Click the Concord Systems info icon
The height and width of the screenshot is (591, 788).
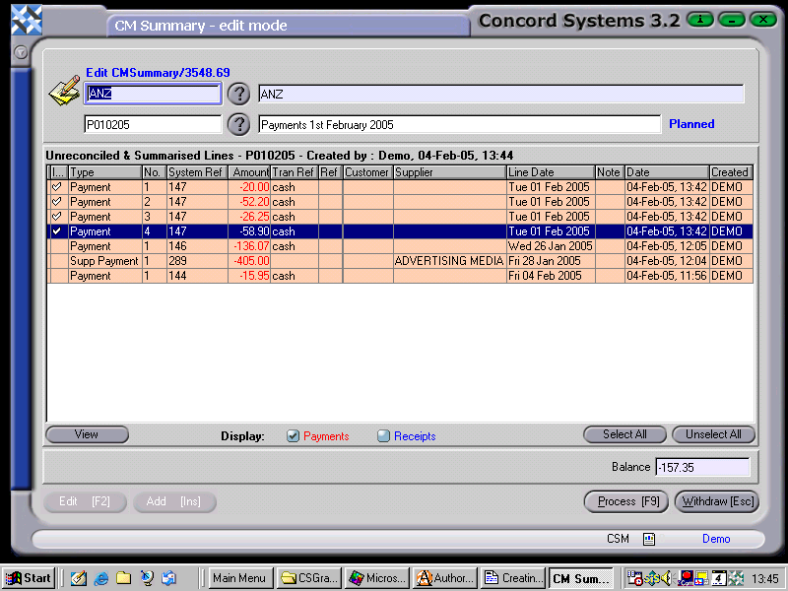pos(699,19)
